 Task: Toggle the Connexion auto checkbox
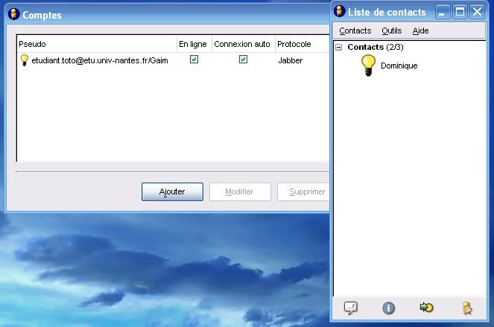[x=243, y=60]
